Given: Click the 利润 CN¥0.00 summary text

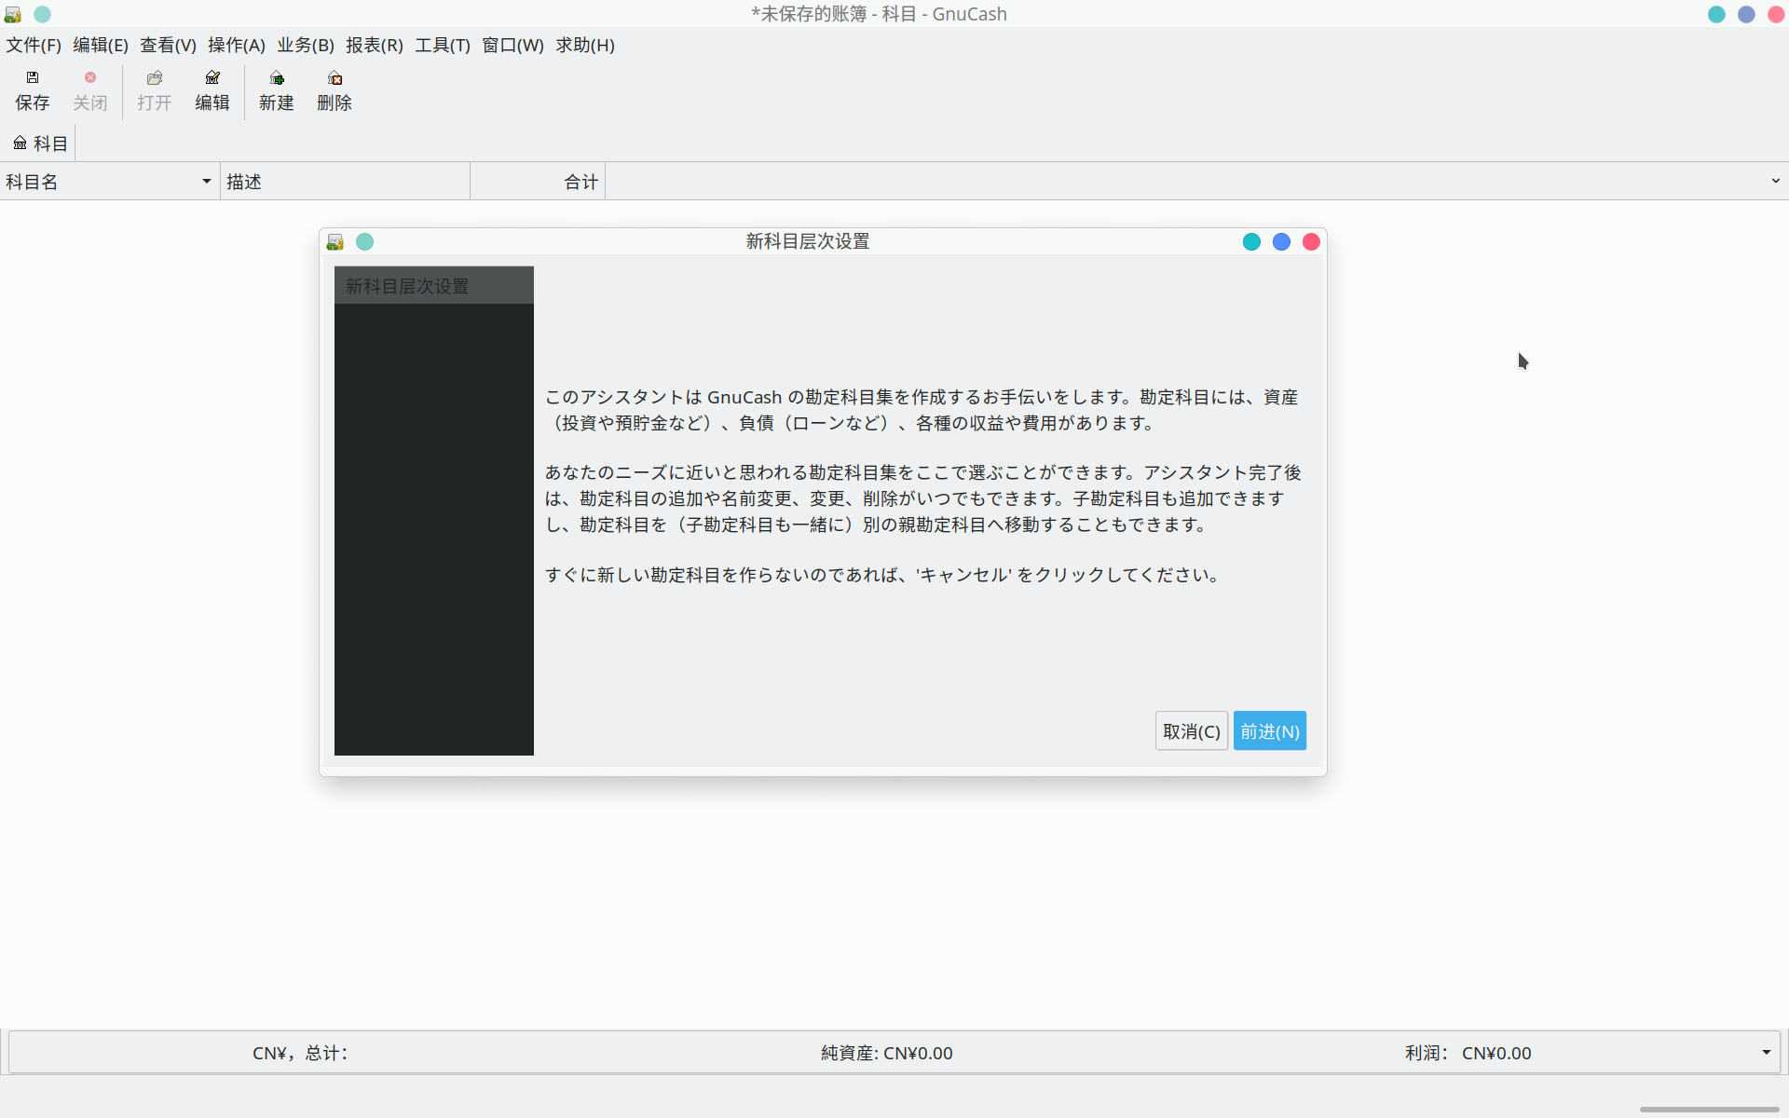Looking at the screenshot, I should tap(1468, 1053).
